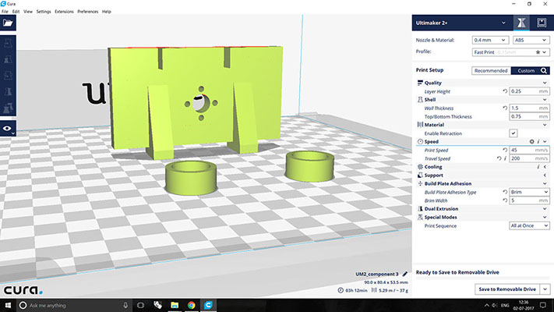
Task: Click the Layer Height input field
Action: coord(529,91)
